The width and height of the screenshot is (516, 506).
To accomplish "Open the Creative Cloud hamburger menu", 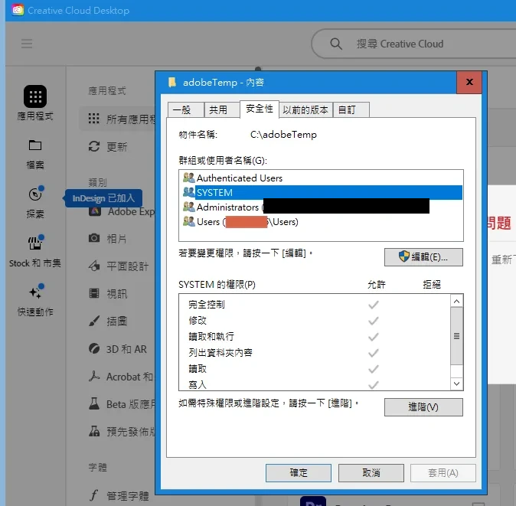I will (27, 44).
